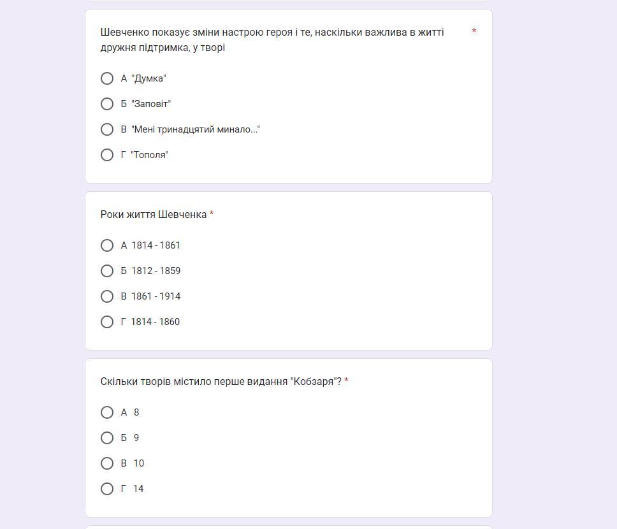Click the "Роки життя Шевченка" question title

(x=154, y=215)
